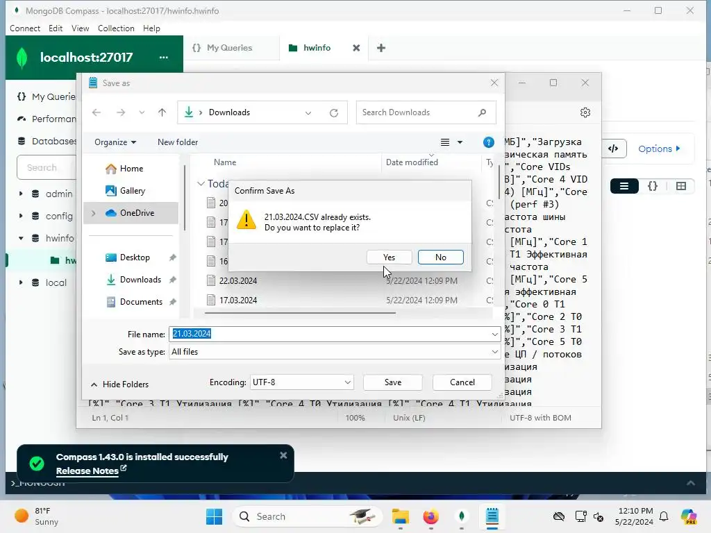Dismiss the Compass installed notification
Screen dimensions: 711x533
(283, 455)
